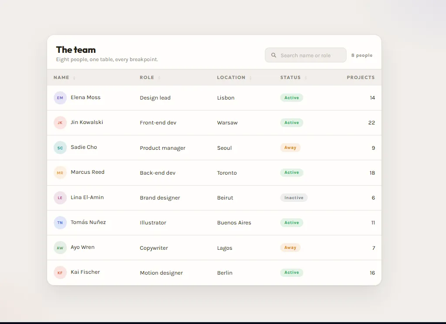Click project count 22 for Jin Kowalski

[x=371, y=123]
